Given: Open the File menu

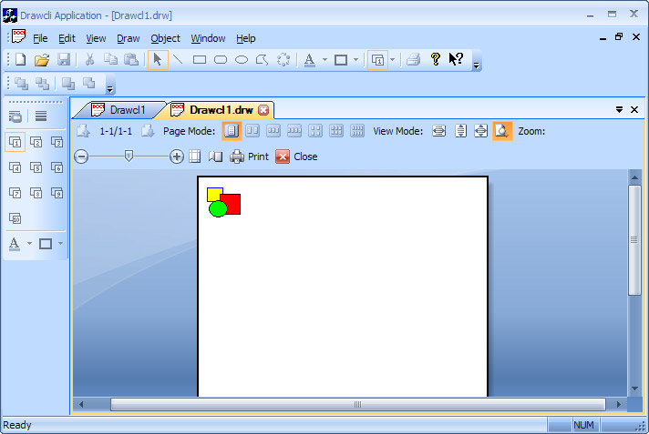Looking at the screenshot, I should point(40,38).
